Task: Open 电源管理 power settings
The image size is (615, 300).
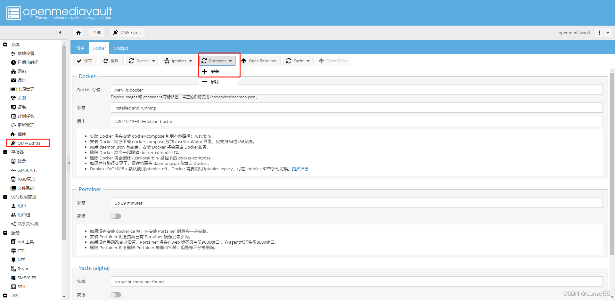Action: click(26, 89)
